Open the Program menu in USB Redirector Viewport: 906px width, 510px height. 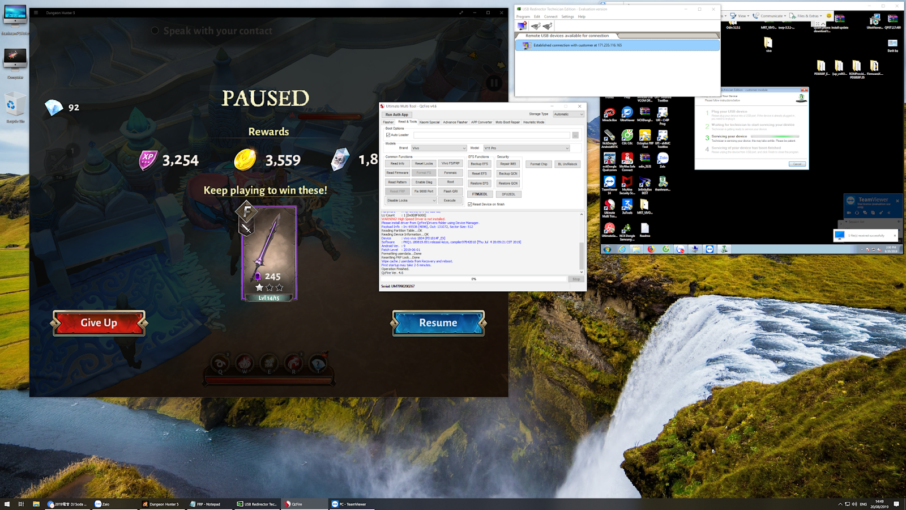pos(523,16)
